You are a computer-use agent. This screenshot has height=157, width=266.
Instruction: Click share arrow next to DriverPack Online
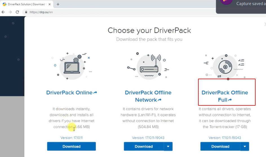click(x=95, y=92)
